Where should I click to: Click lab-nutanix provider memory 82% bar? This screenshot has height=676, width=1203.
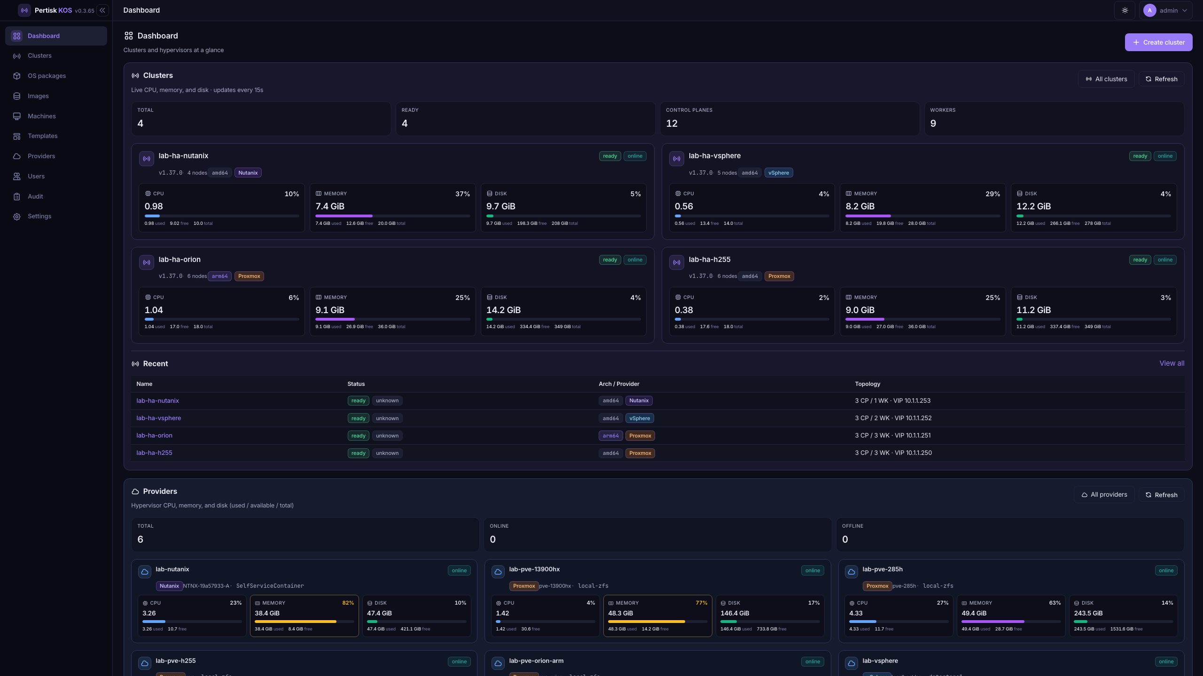[304, 622]
